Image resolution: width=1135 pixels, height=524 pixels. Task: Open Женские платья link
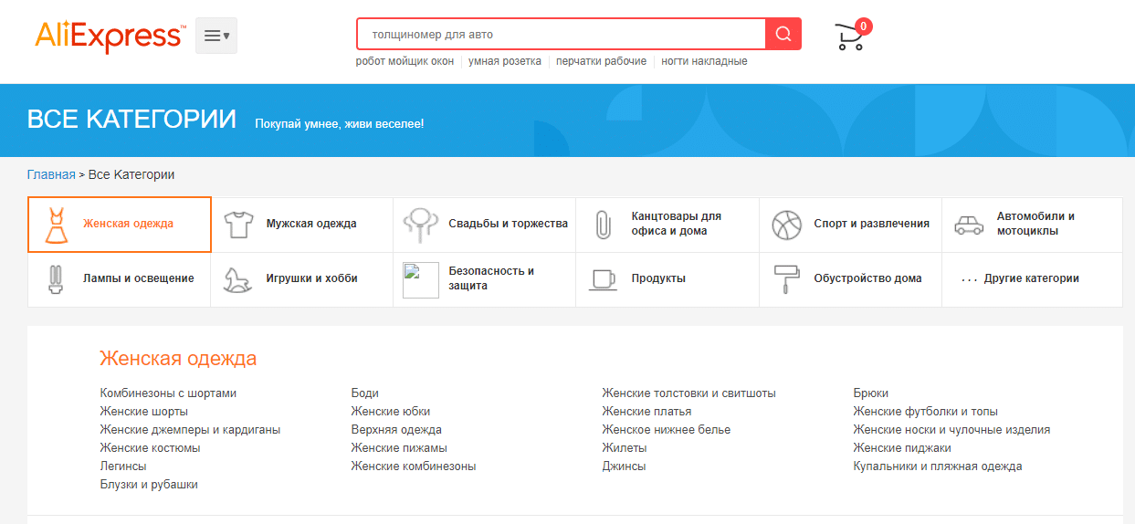(646, 412)
